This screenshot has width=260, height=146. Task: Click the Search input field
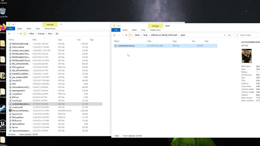pyautogui.click(x=247, y=35)
